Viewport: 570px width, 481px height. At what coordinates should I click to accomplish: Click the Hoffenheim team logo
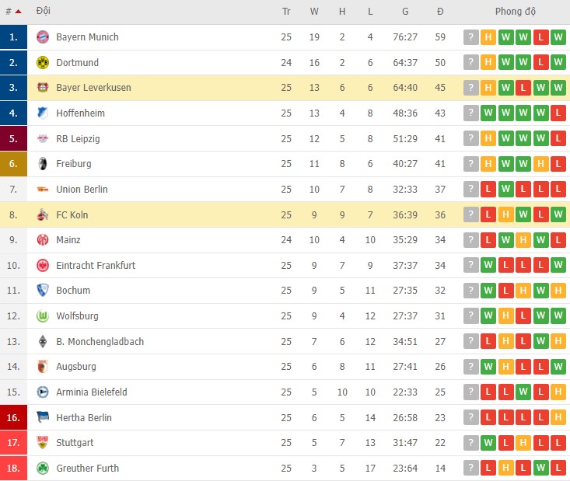pos(42,113)
